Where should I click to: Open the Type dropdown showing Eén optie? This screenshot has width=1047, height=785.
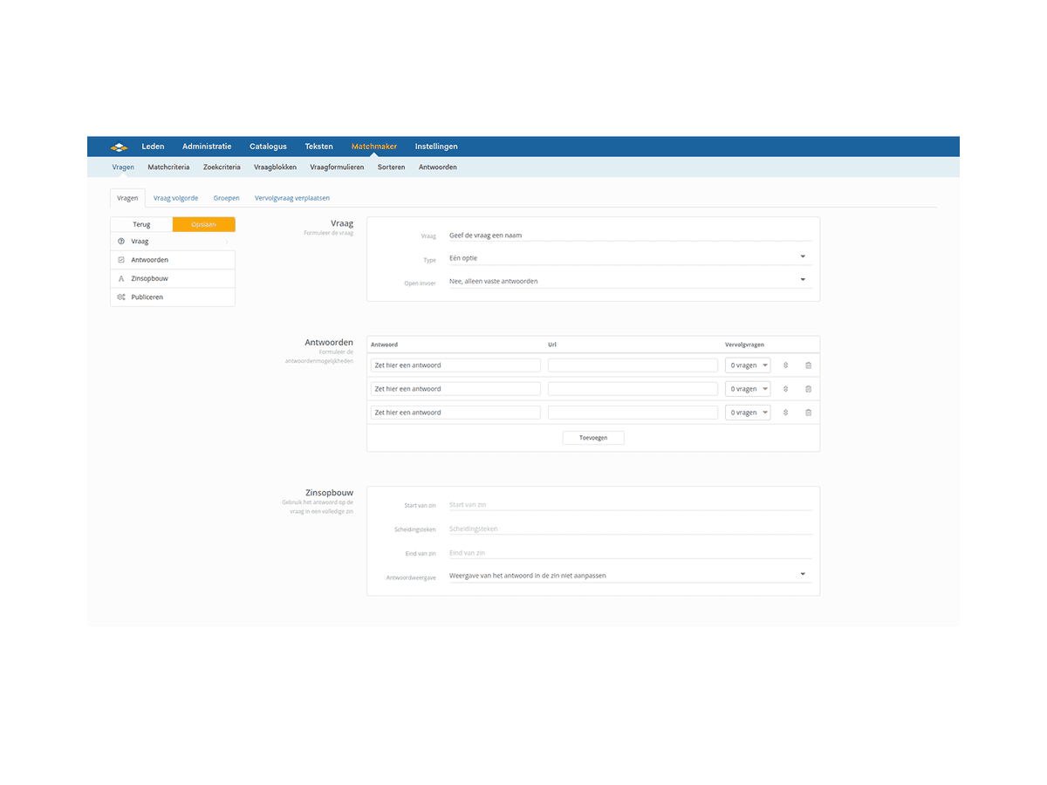[x=630, y=258]
